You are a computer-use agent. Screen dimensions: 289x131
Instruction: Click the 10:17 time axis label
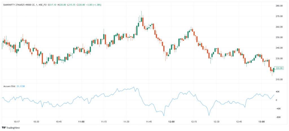(16, 122)
